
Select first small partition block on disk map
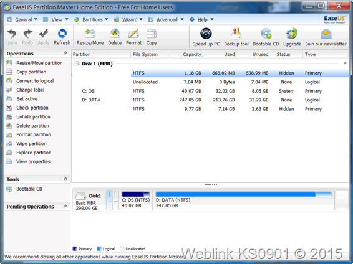click(x=109, y=200)
